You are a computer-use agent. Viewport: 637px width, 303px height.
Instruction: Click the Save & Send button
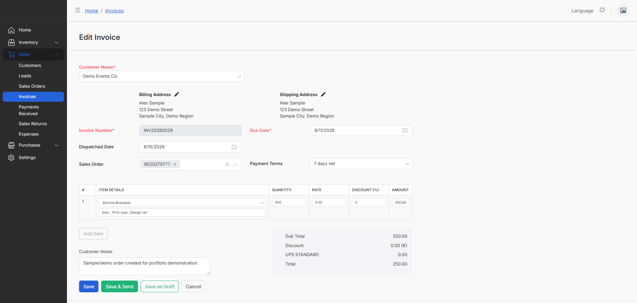click(120, 287)
